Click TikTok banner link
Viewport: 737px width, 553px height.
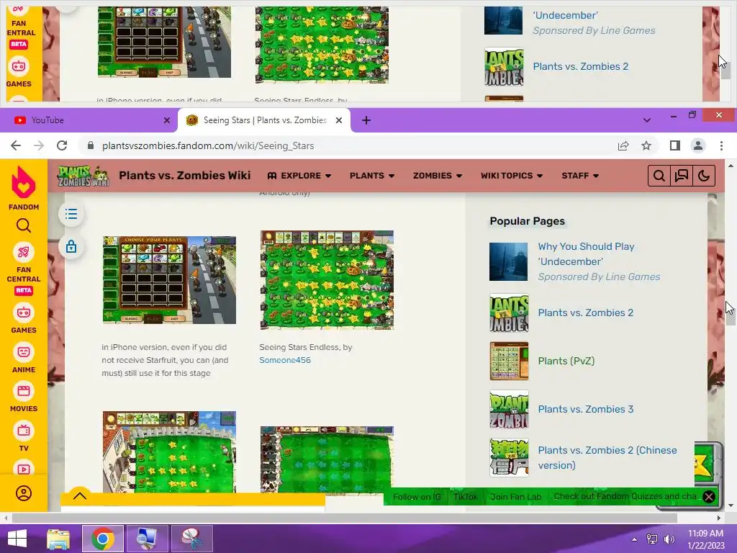click(466, 497)
